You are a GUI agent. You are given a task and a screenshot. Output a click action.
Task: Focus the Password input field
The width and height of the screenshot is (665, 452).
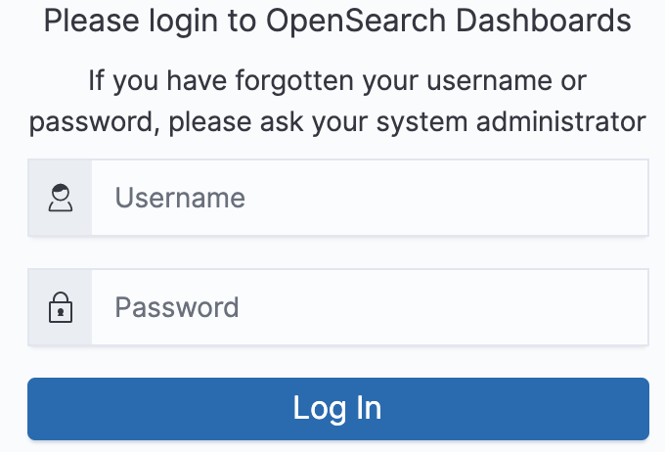pyautogui.click(x=370, y=307)
